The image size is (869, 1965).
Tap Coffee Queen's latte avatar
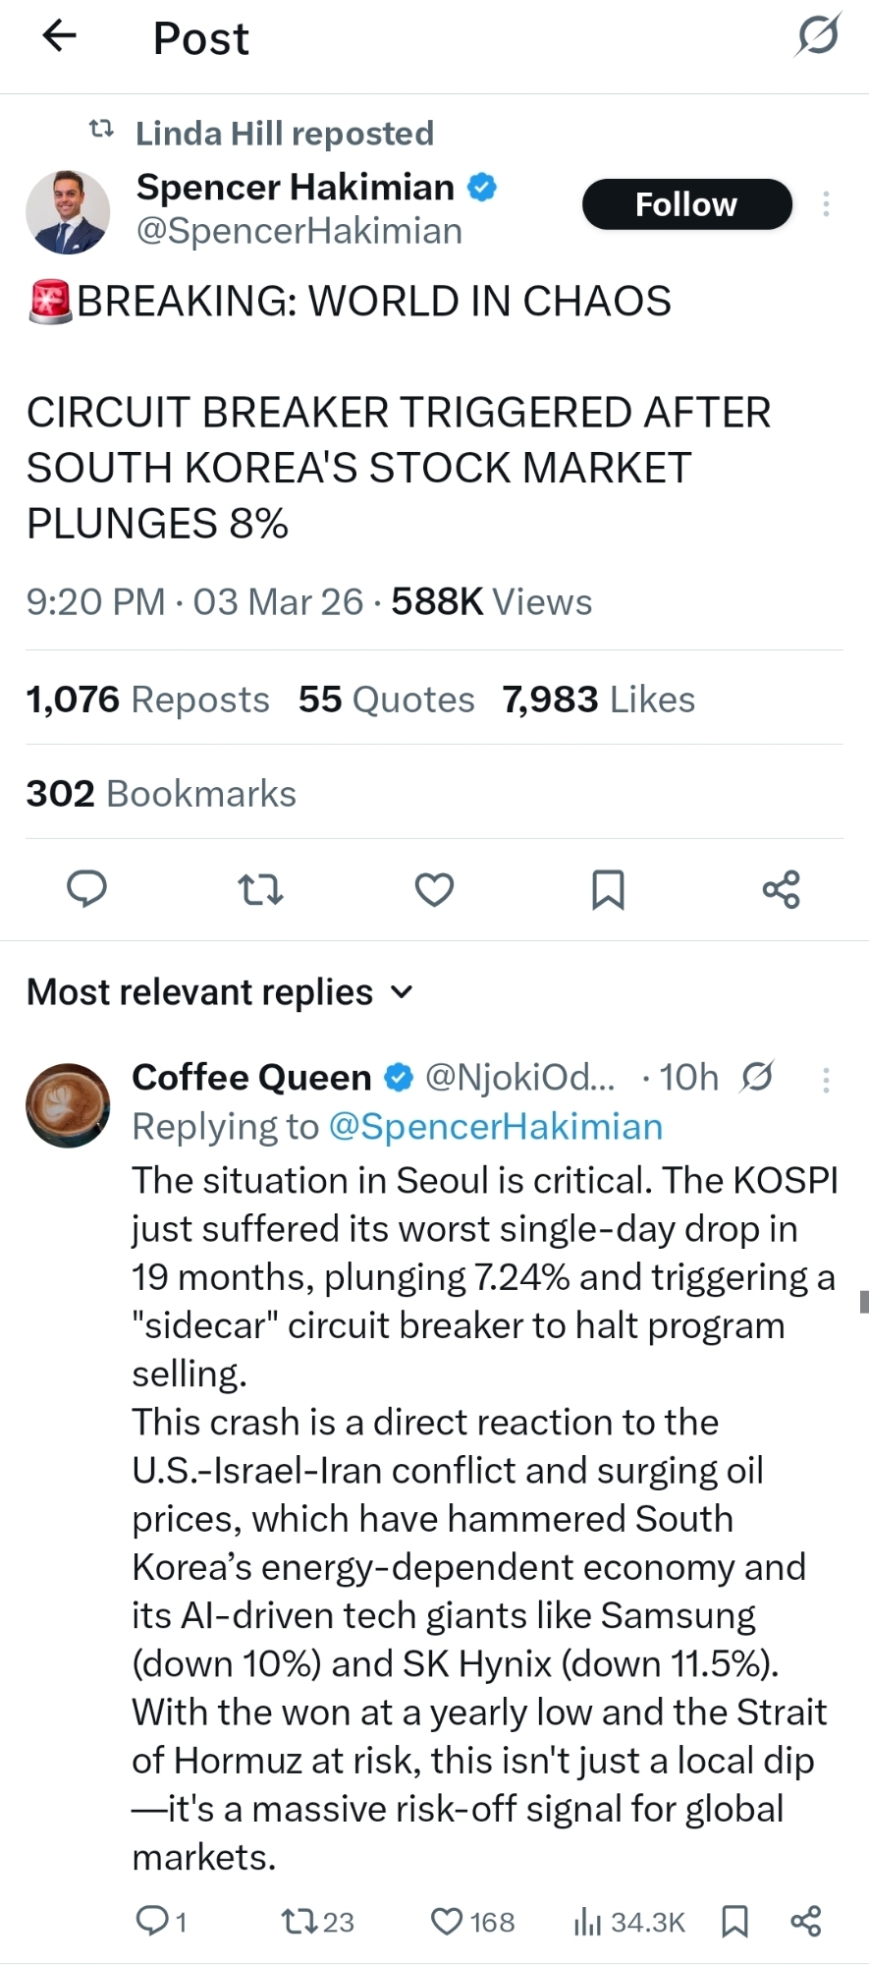click(x=68, y=1104)
